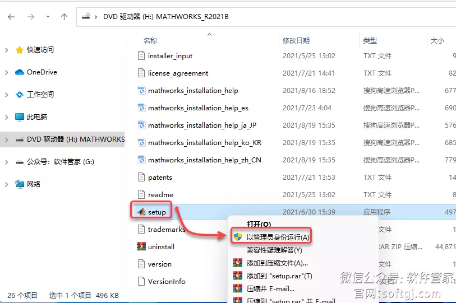Select trademarks text file icon

click(x=141, y=229)
